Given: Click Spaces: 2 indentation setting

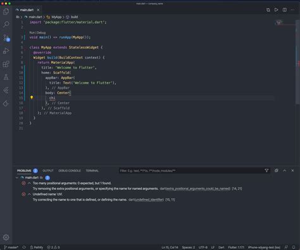Looking at the screenshot, I should 189,247.
